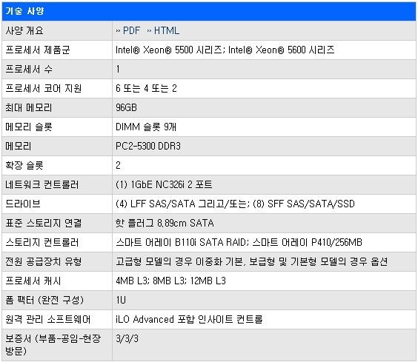The height and width of the screenshot is (362, 418).
Task: Select the '4MB L3; 8MB L3; 12MB L3' value
Action: pyautogui.click(x=170, y=281)
